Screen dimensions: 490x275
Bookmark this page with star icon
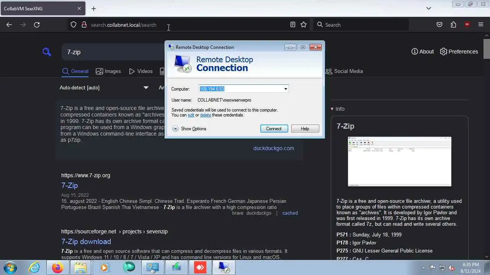coord(304,25)
